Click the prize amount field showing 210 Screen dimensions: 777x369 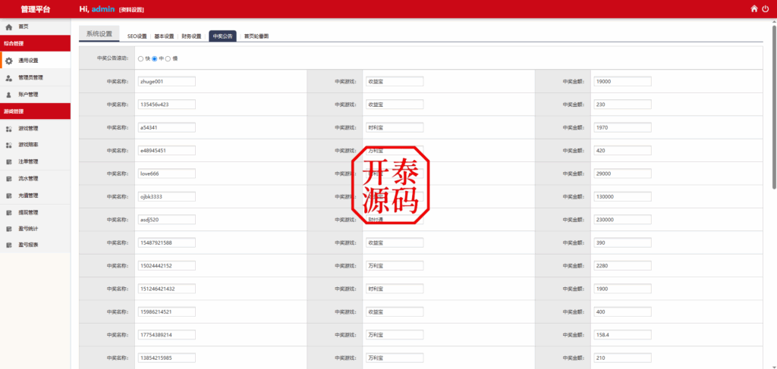pos(622,358)
